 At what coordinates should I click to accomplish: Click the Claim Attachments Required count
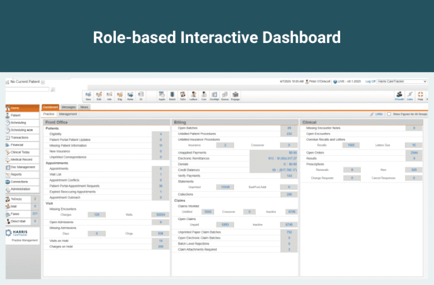[289, 249]
